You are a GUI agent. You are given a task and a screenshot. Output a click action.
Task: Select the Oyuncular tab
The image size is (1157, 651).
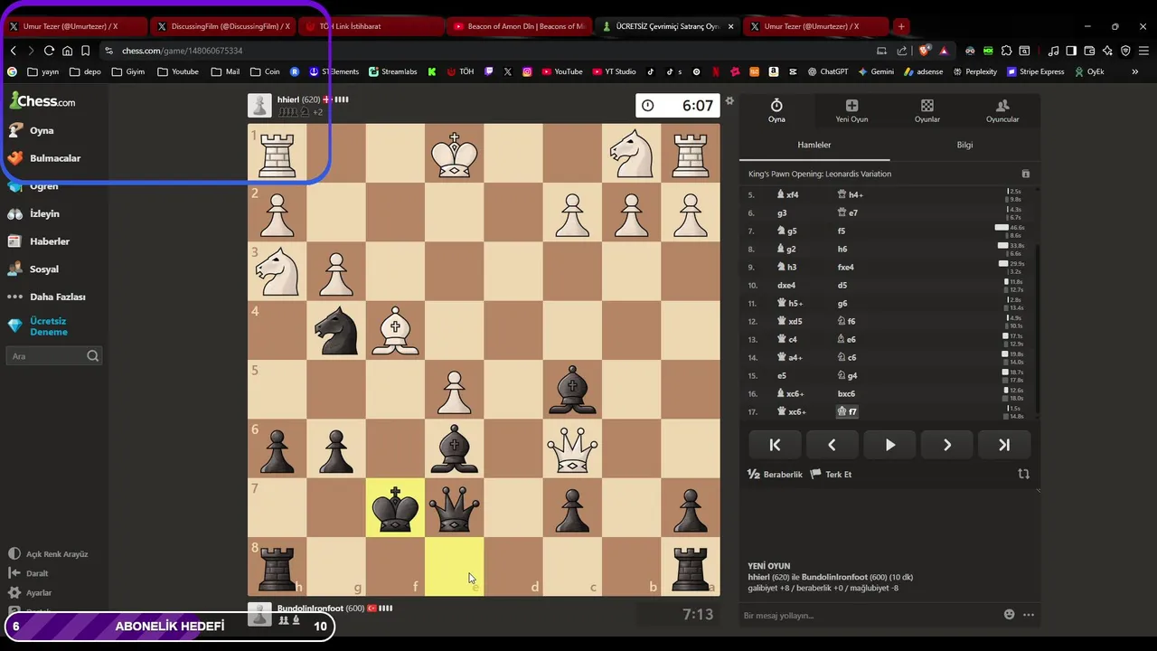pyautogui.click(x=1002, y=111)
